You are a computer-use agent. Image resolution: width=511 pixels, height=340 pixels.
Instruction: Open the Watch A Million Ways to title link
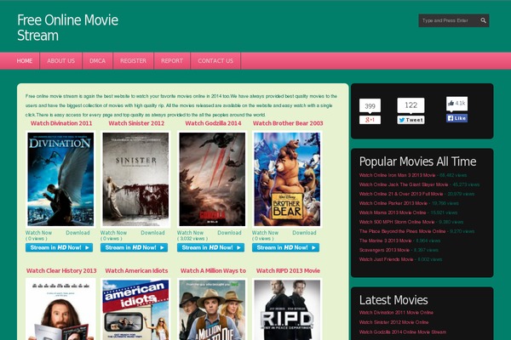coord(213,270)
